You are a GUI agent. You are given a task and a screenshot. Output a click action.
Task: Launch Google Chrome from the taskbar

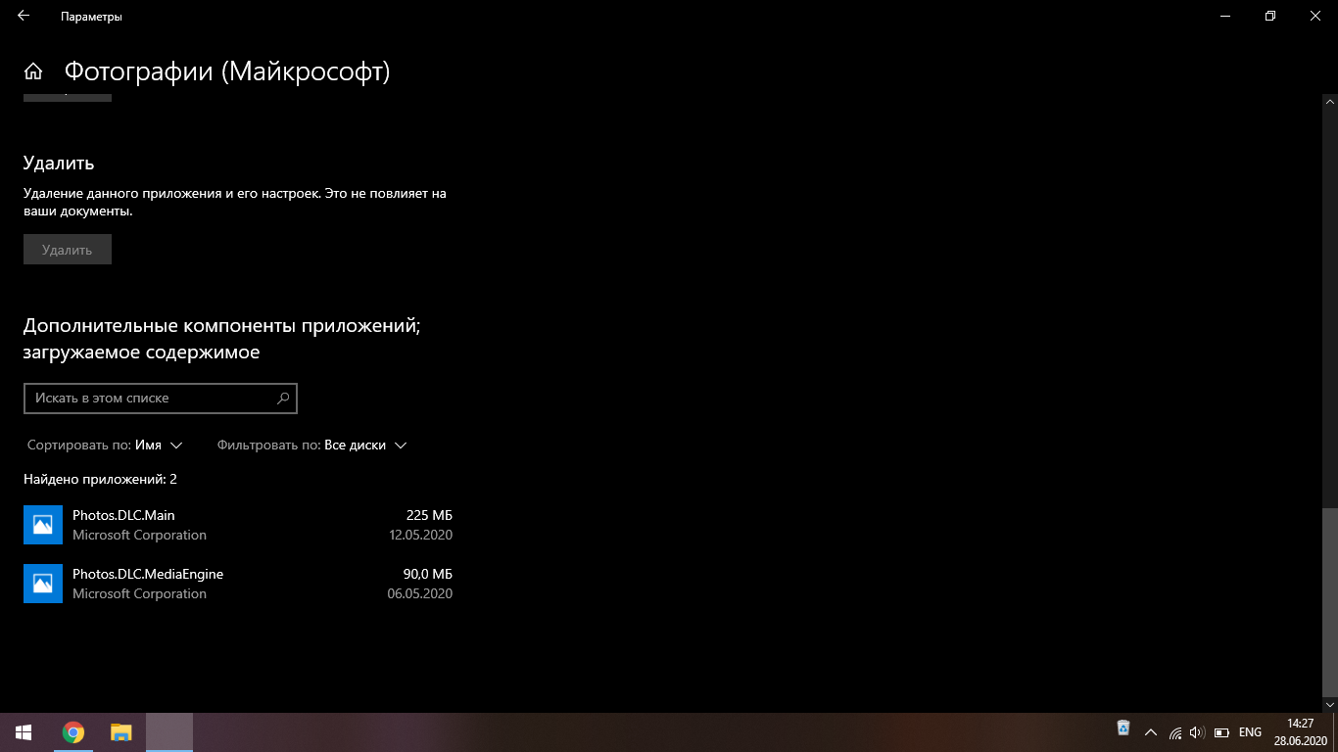pyautogui.click(x=72, y=732)
